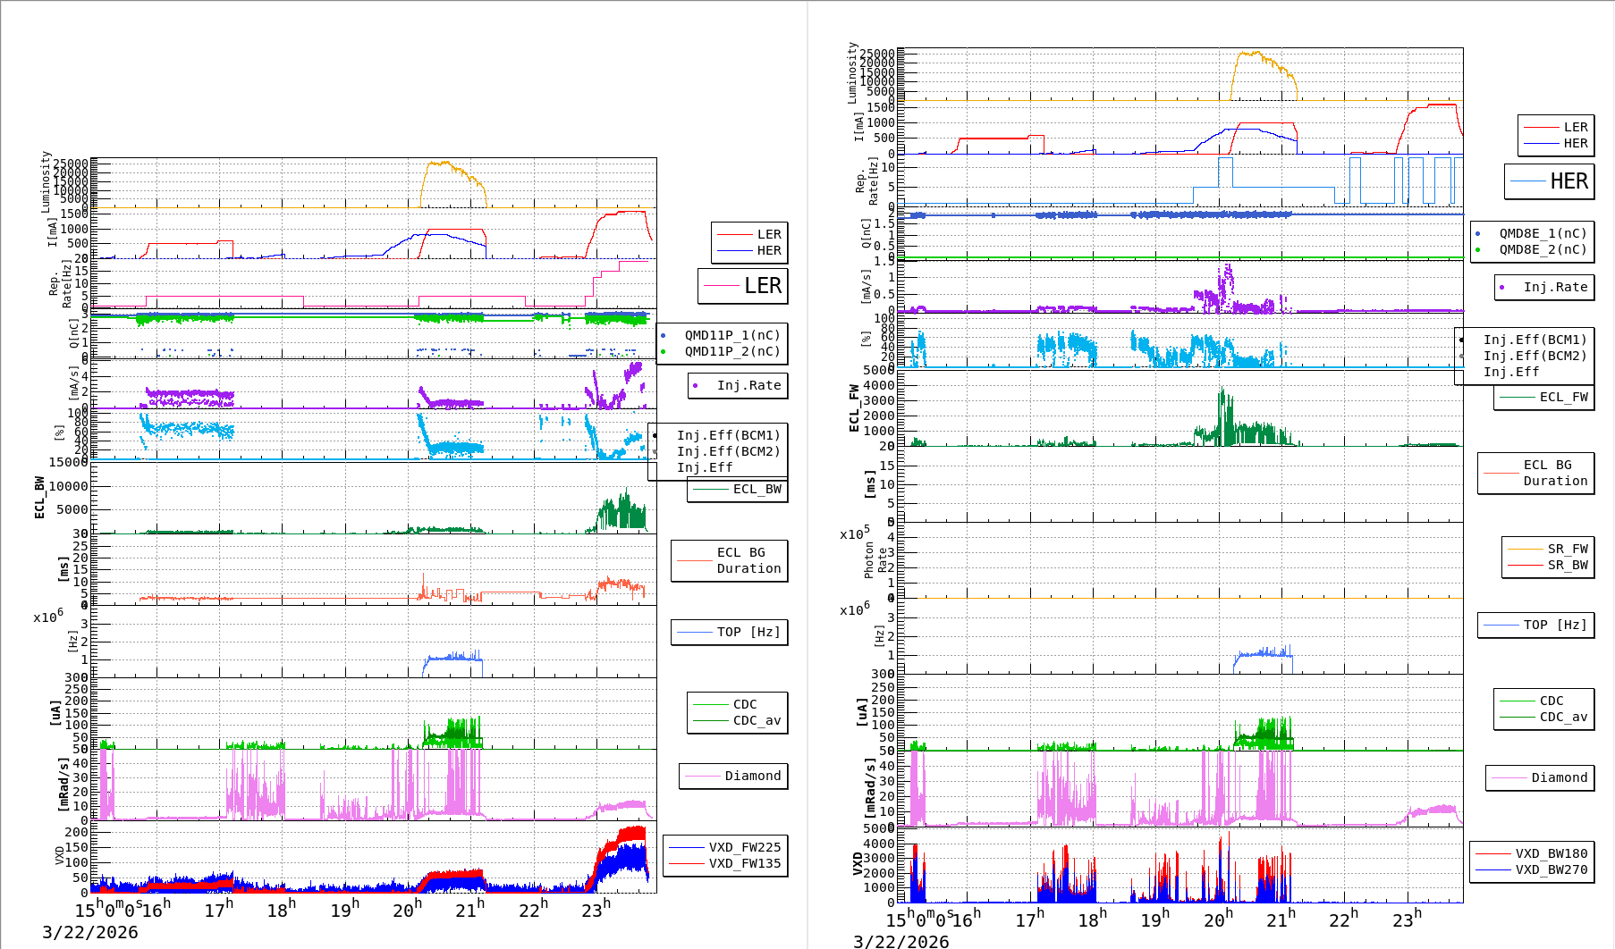Click the orange SR_FW legend line

(x=1525, y=550)
